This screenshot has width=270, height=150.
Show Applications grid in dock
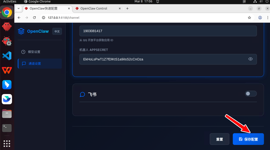tap(7, 143)
